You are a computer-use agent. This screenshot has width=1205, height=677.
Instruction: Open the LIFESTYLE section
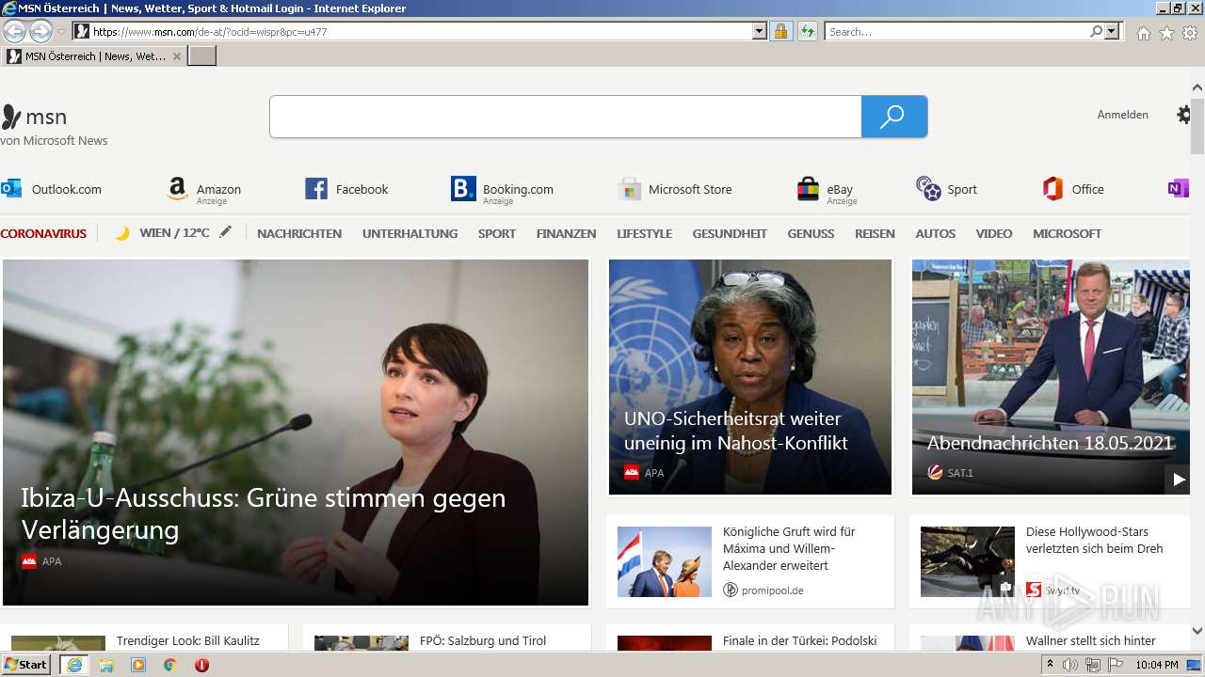[644, 233]
